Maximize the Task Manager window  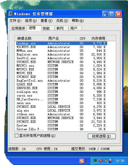click(112, 14)
